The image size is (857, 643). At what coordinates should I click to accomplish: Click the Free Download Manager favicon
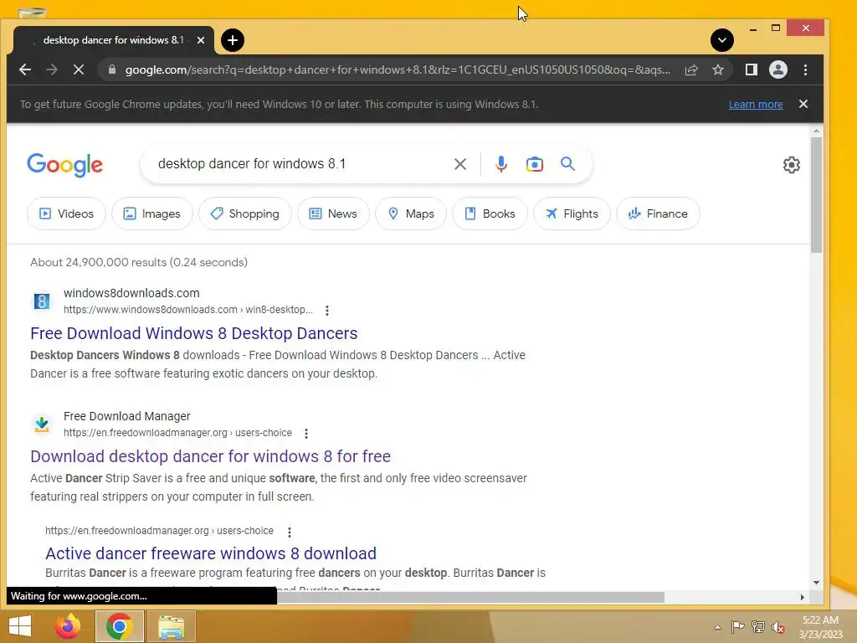click(x=42, y=424)
